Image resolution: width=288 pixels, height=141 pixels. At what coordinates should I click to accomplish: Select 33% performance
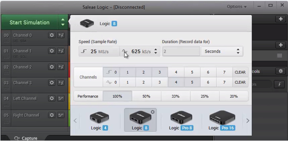(x=175, y=96)
